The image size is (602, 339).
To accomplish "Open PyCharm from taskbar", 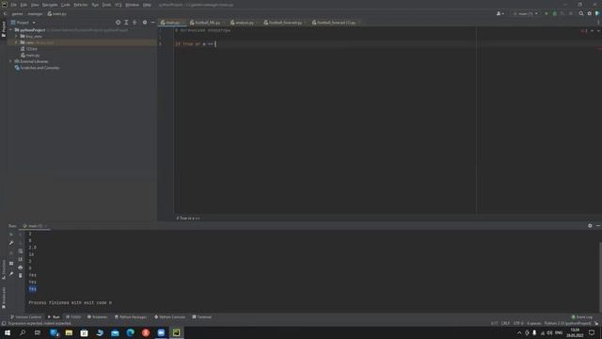I will pyautogui.click(x=176, y=332).
